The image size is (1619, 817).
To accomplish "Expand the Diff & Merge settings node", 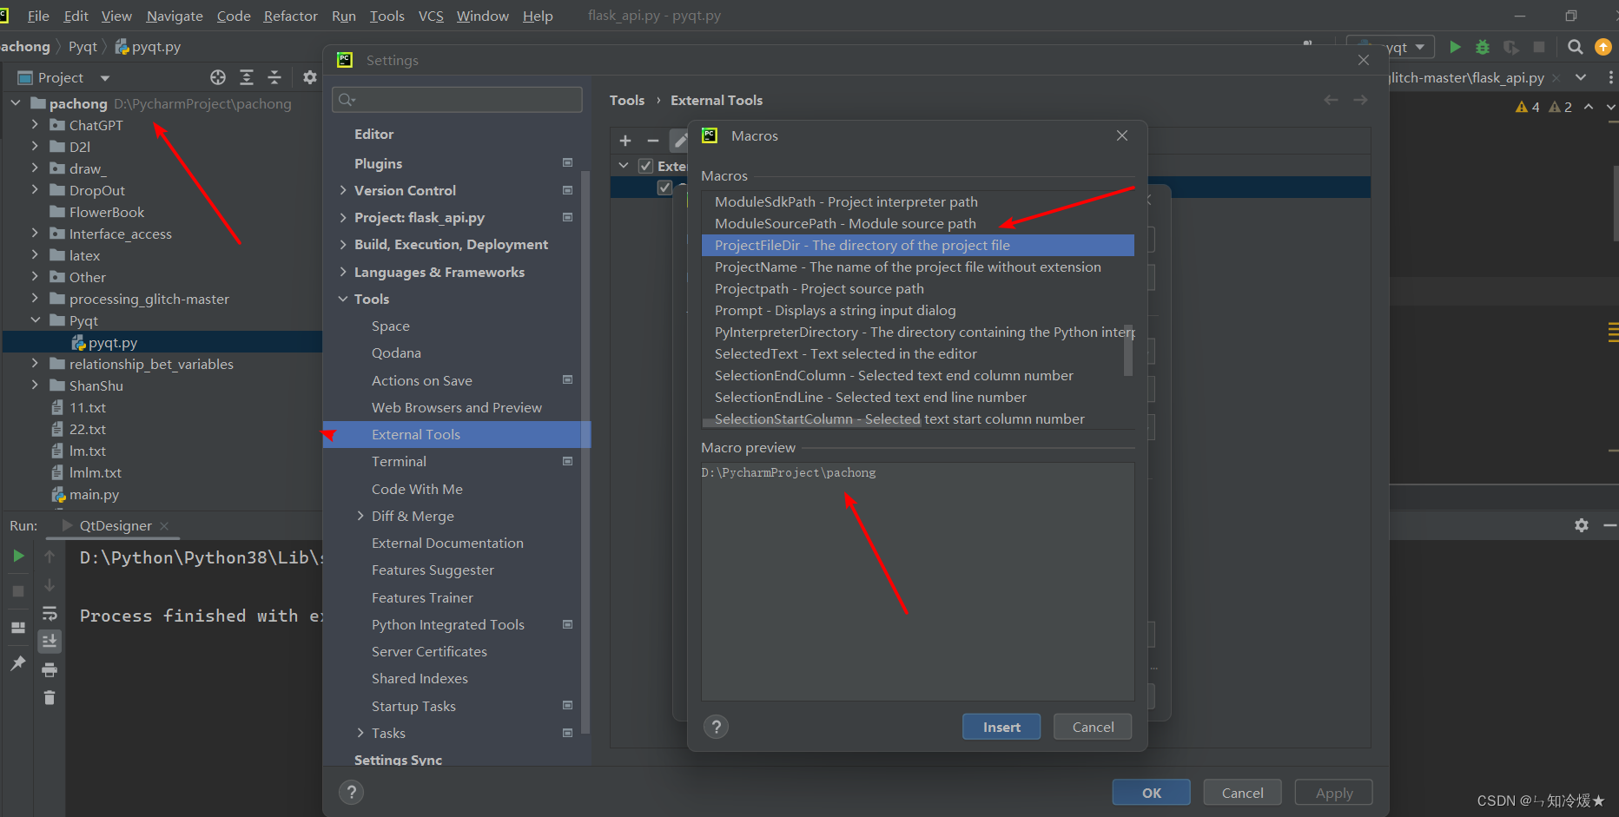I will click(x=360, y=517).
